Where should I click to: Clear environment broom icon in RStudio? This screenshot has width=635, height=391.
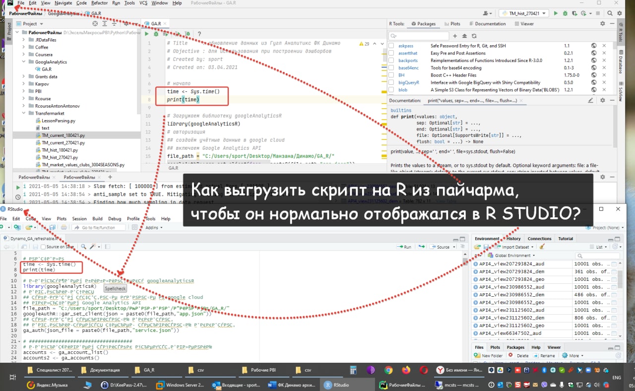542,247
